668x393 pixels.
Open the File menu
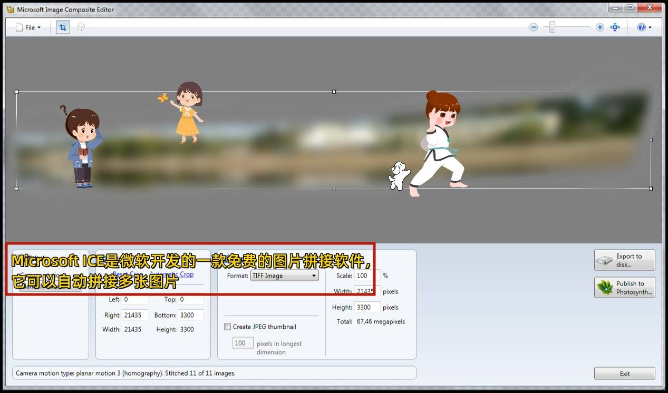(x=28, y=27)
